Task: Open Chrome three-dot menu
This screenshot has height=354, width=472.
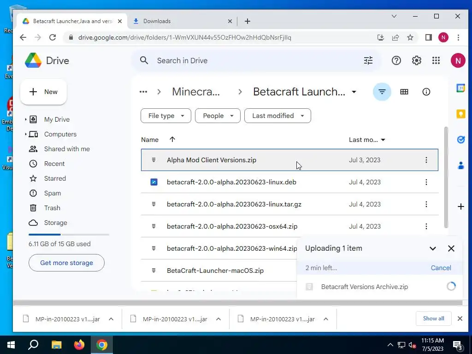Action: click(458, 37)
